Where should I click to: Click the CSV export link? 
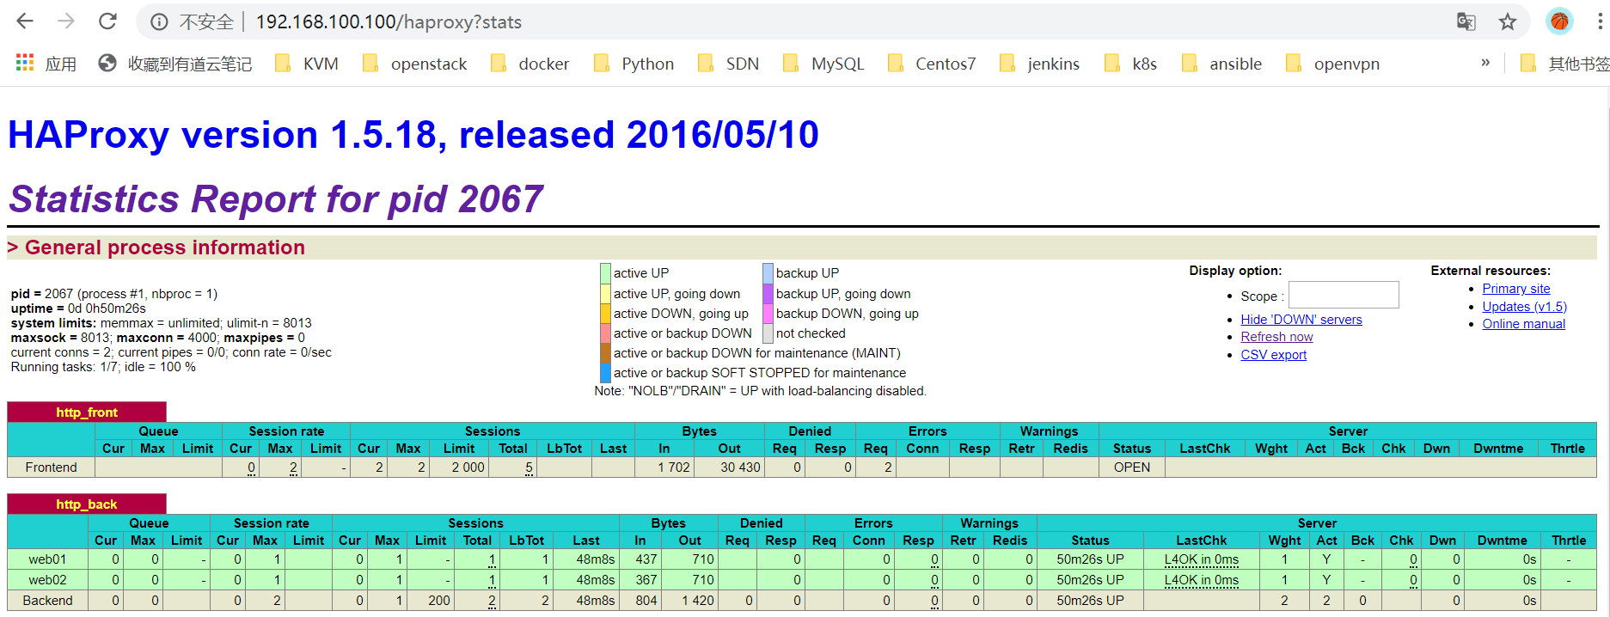pos(1273,355)
